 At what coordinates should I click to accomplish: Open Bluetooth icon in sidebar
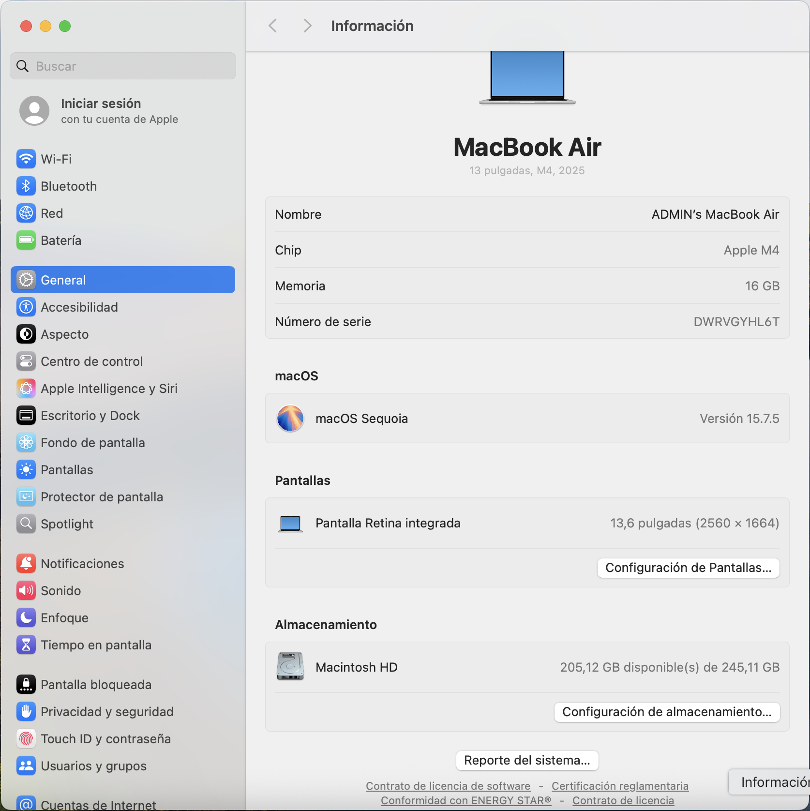click(26, 186)
